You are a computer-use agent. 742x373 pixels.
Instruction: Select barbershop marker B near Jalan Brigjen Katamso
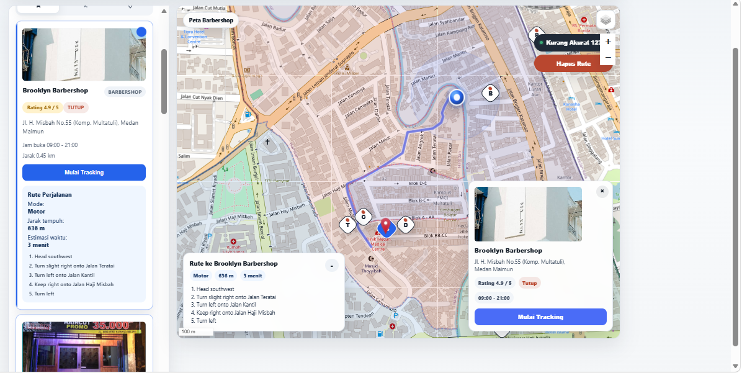(490, 93)
